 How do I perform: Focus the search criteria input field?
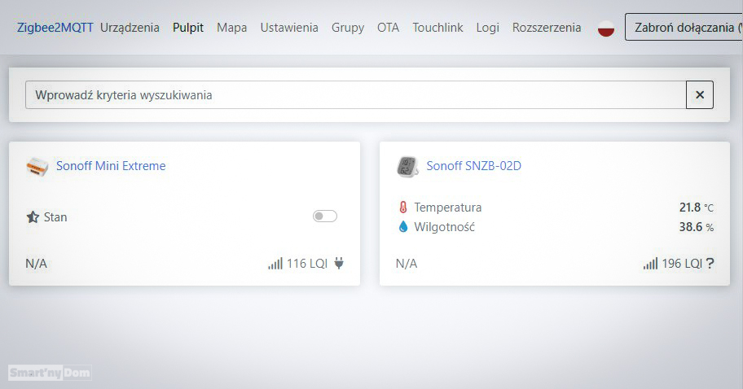pyautogui.click(x=355, y=94)
